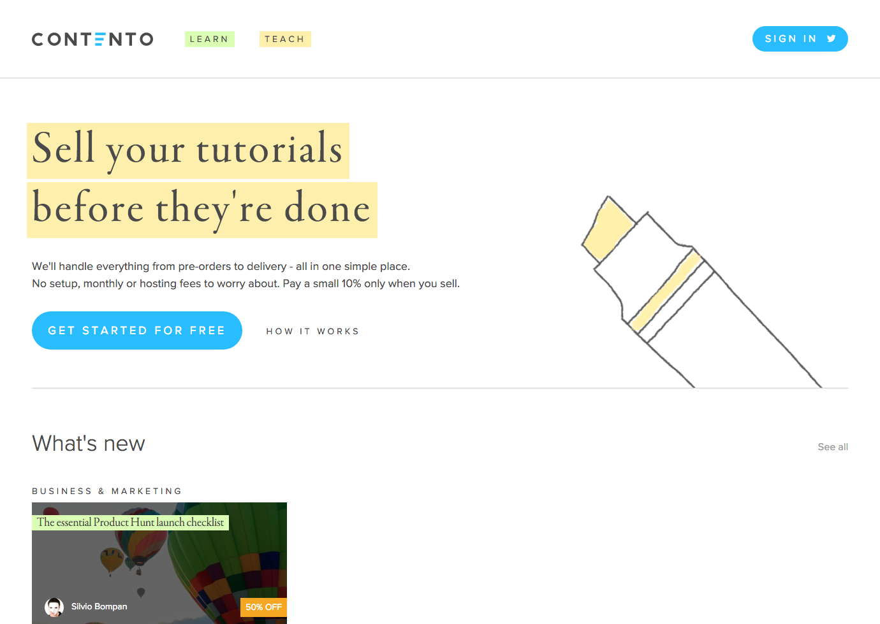This screenshot has width=880, height=624.
Task: Open the Product Hunt launch checklist title
Action: (x=130, y=522)
